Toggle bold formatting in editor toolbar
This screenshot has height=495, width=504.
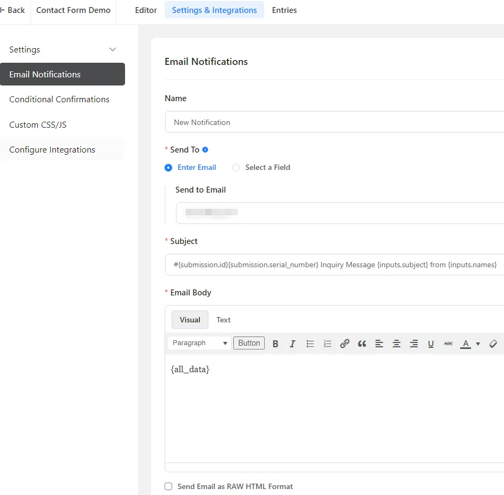[276, 344]
